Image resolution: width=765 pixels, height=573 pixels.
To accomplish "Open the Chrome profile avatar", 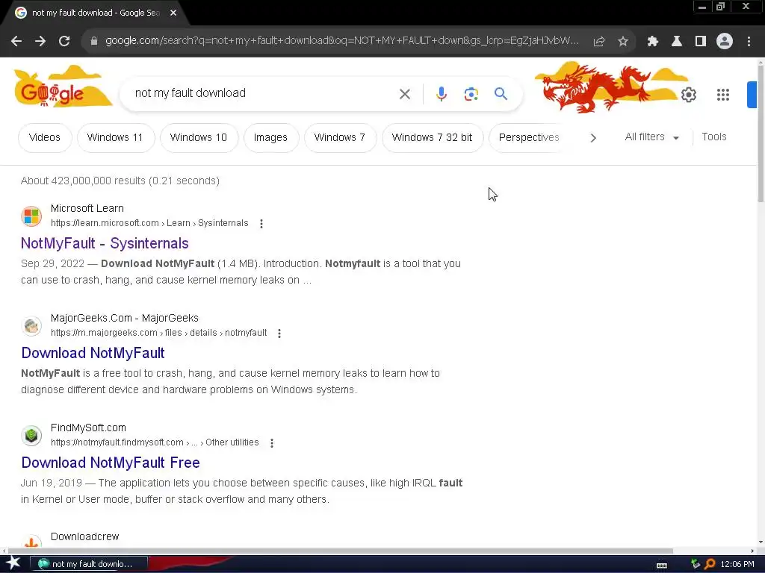I will pos(725,42).
